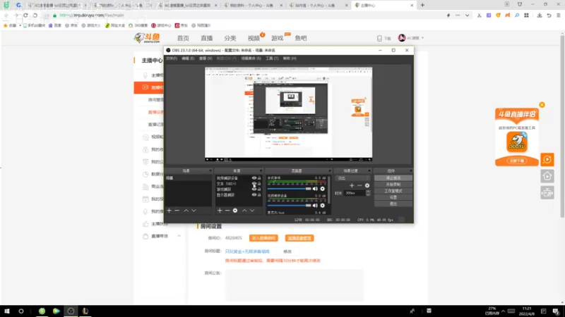
Task: Open OBS 编辑(E) menu
Action: click(188, 58)
